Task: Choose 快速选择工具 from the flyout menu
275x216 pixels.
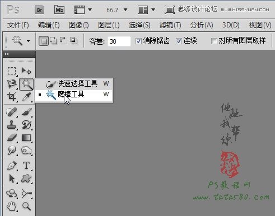Action: (74, 83)
